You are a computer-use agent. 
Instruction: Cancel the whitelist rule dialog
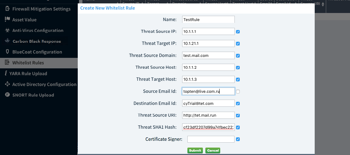click(213, 150)
